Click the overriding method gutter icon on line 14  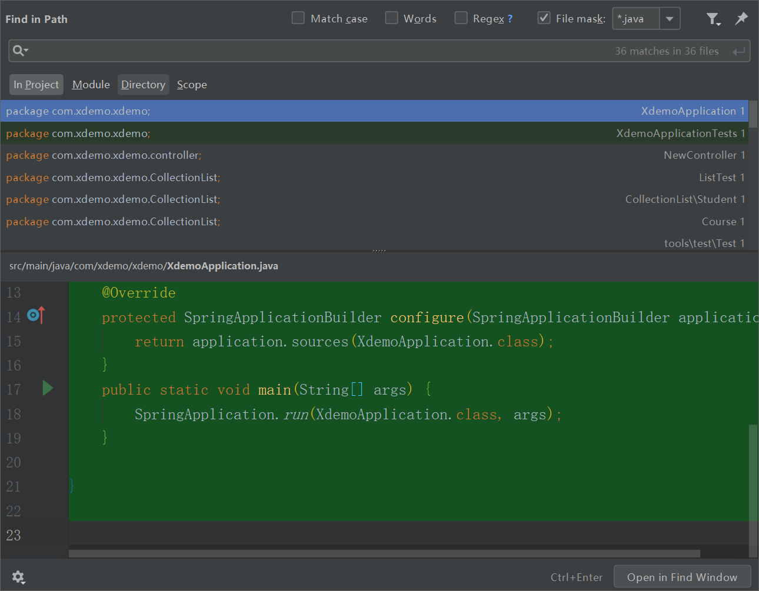click(x=35, y=316)
